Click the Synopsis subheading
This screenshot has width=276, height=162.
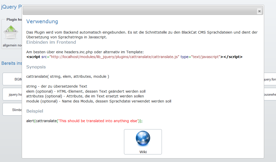click(x=36, y=67)
